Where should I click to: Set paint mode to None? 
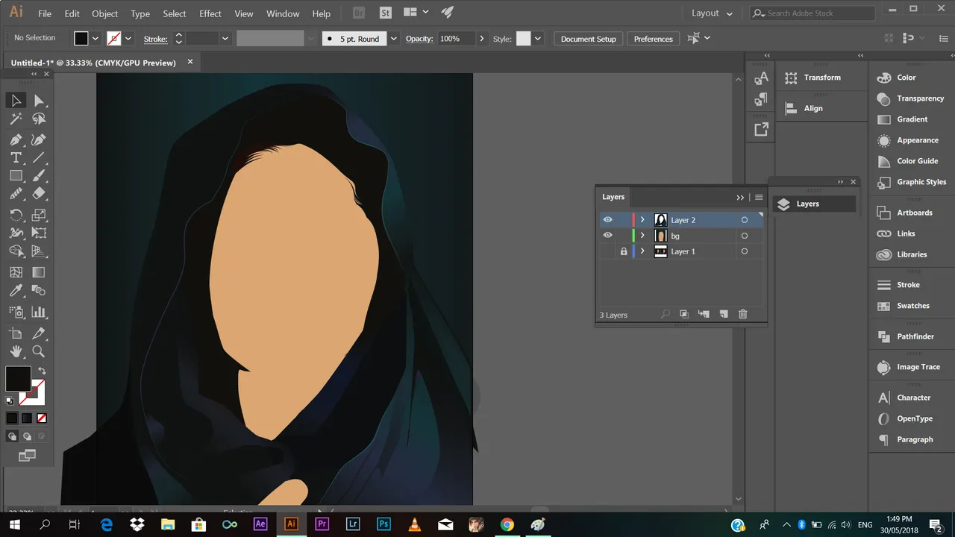pos(42,418)
